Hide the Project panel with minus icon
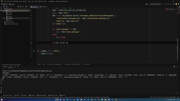 (x=28, y=7)
